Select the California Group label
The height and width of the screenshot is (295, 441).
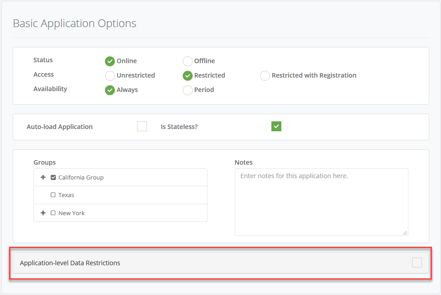(80, 177)
